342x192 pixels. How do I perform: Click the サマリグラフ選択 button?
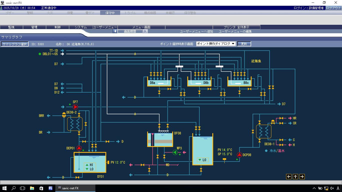[15, 44]
